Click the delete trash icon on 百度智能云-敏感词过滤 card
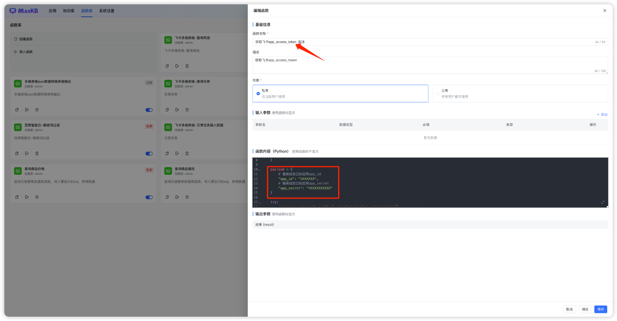Screen dimensions: 617x321 [x=37, y=154]
